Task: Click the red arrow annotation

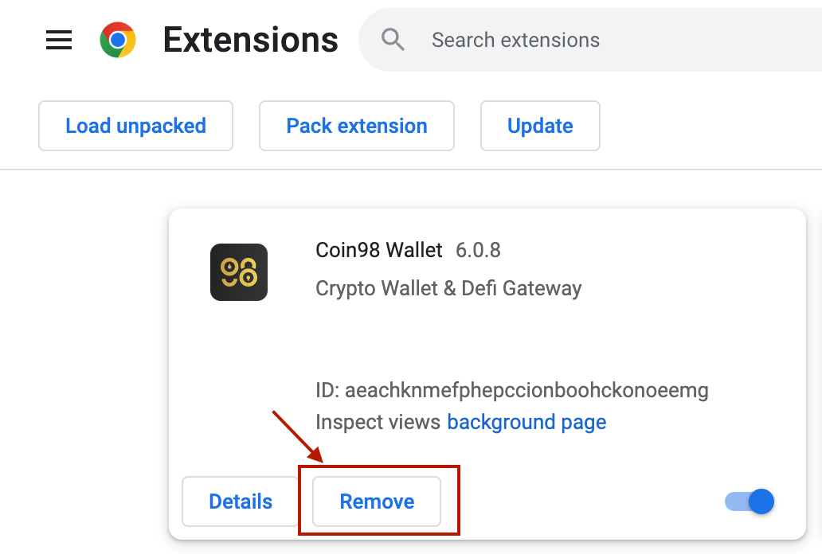Action: click(x=298, y=436)
